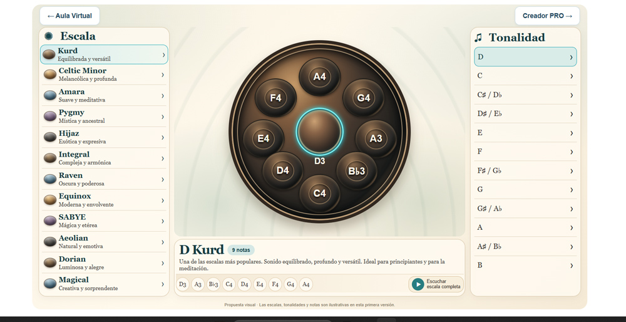Tap the A3 tone field on the handpan
Viewport: 626px width, 322px height.
tap(376, 138)
